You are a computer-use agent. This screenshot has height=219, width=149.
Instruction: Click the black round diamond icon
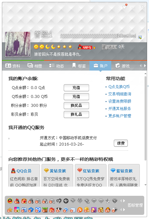(66, 201)
